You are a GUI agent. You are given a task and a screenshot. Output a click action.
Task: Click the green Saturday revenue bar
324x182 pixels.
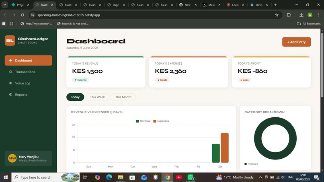point(216,153)
